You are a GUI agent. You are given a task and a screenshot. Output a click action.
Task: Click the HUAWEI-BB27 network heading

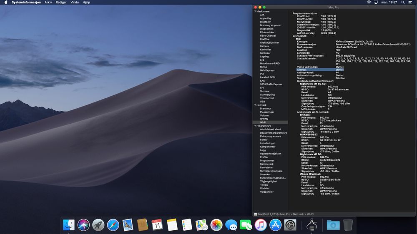[309, 134]
